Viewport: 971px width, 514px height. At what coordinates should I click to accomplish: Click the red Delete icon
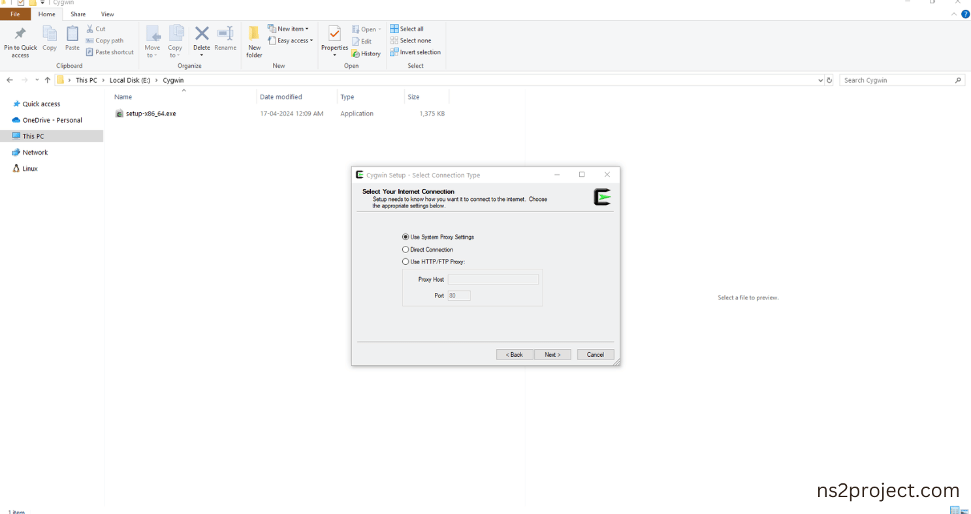click(202, 33)
